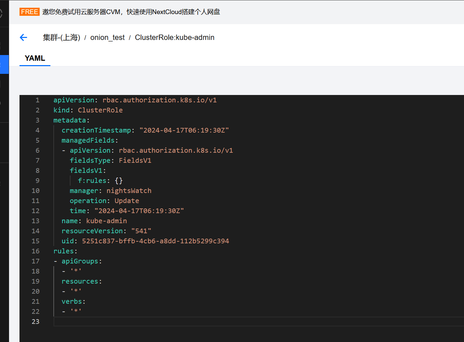Screen dimensions: 464x342
Task: Click the metadata key on line 3
Action: point(70,120)
